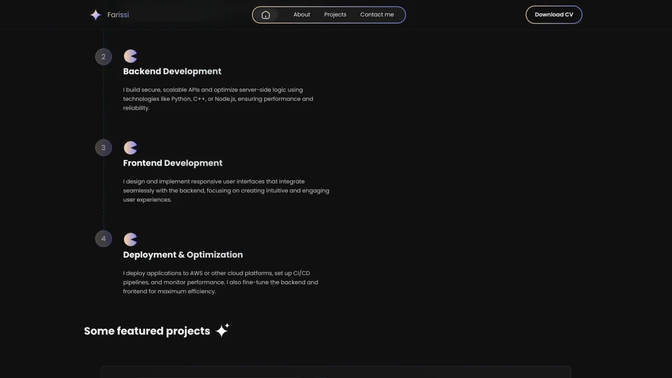Image resolution: width=672 pixels, height=378 pixels.
Task: Open the About nav item
Action: point(302,15)
